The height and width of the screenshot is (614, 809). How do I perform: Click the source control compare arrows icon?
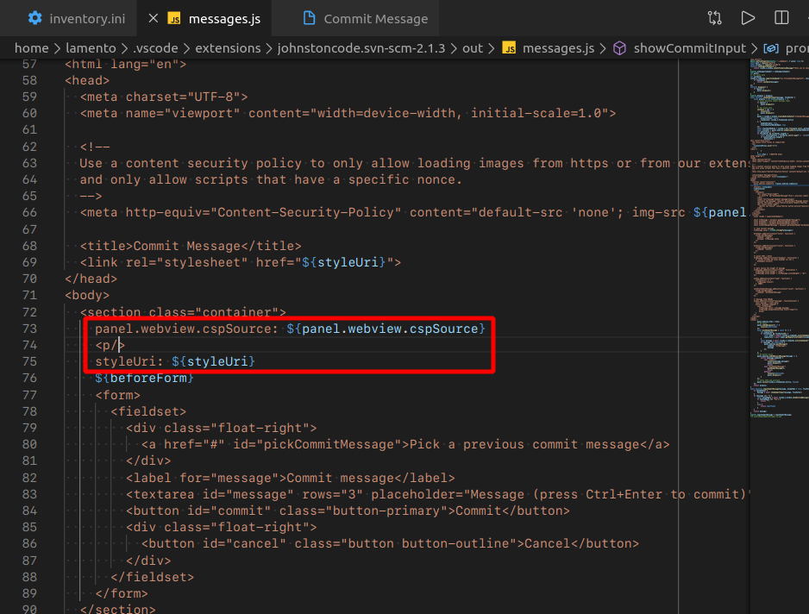[714, 16]
